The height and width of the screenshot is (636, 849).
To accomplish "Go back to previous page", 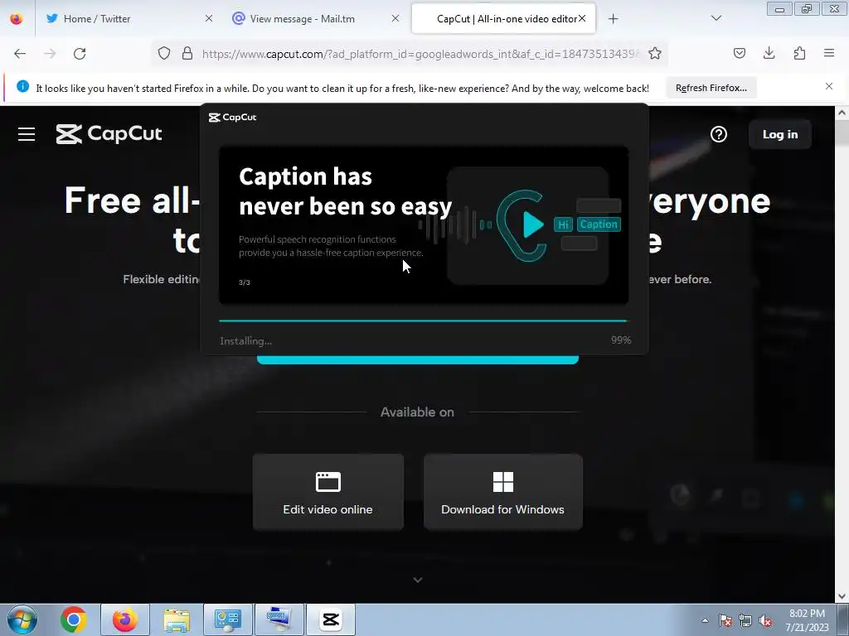I will pos(20,54).
